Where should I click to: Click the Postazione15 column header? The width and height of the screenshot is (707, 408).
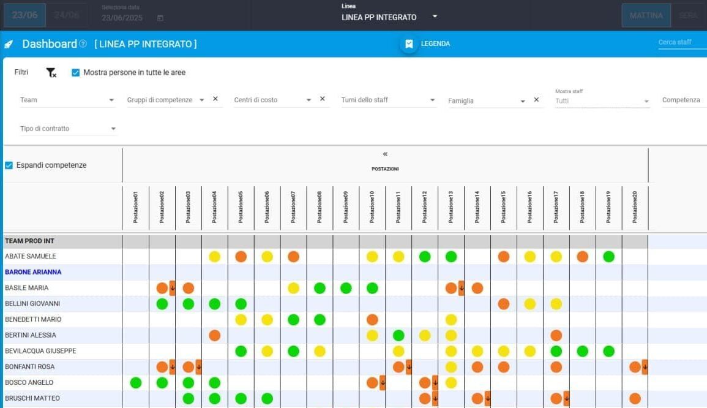pos(504,207)
